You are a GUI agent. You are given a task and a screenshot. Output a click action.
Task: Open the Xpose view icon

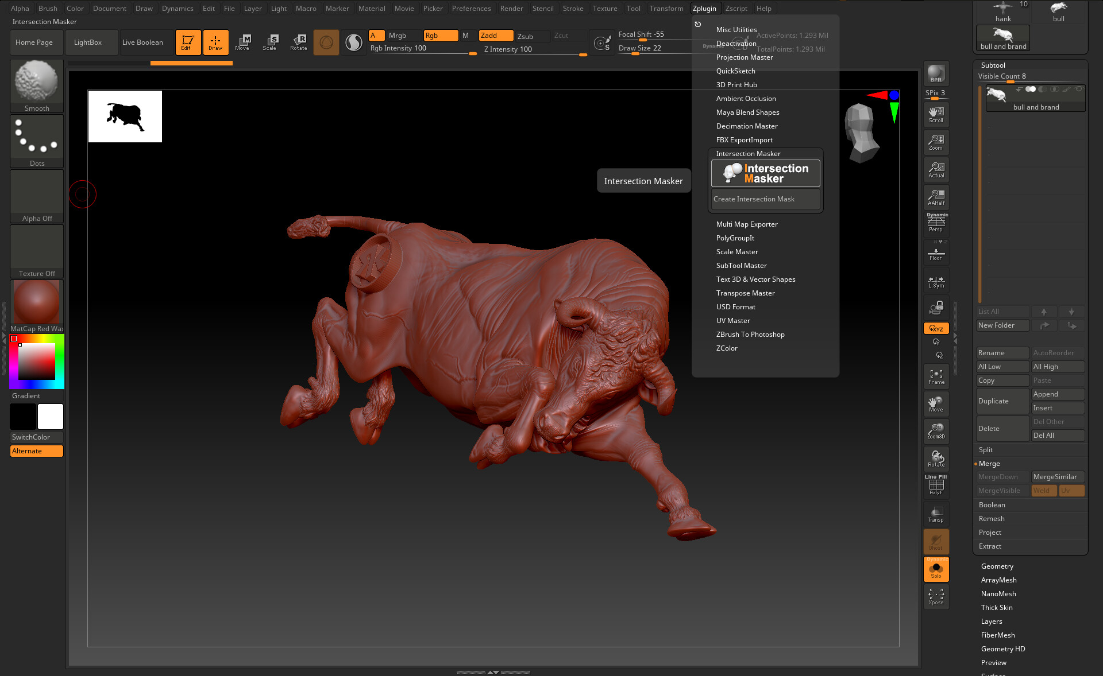[x=936, y=597]
